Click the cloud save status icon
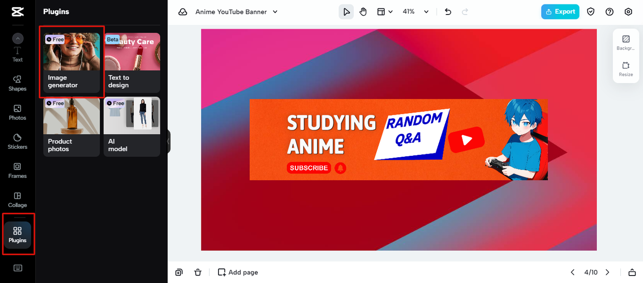The width and height of the screenshot is (643, 283). click(183, 12)
